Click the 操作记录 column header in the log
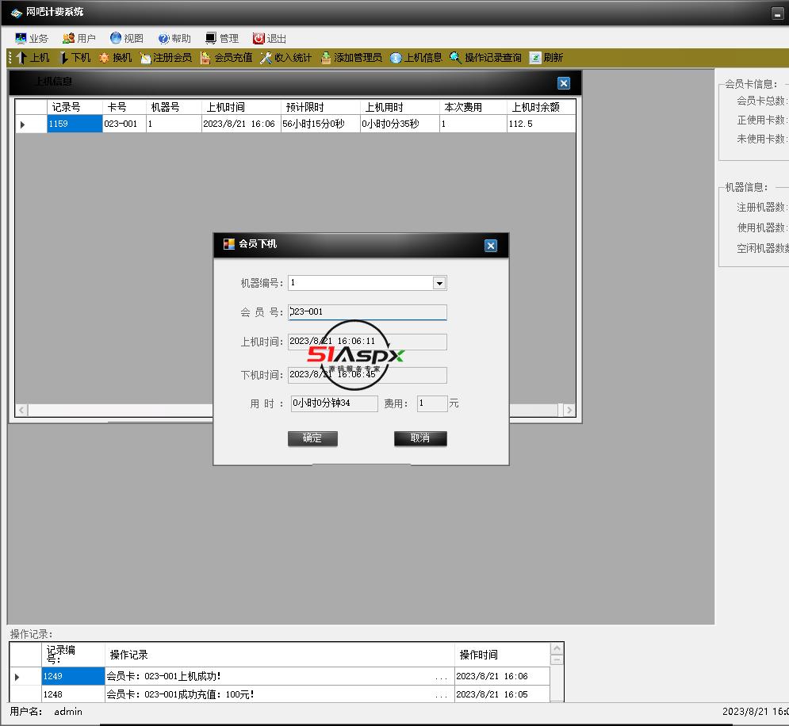The width and height of the screenshot is (789, 726). pyautogui.click(x=279, y=655)
